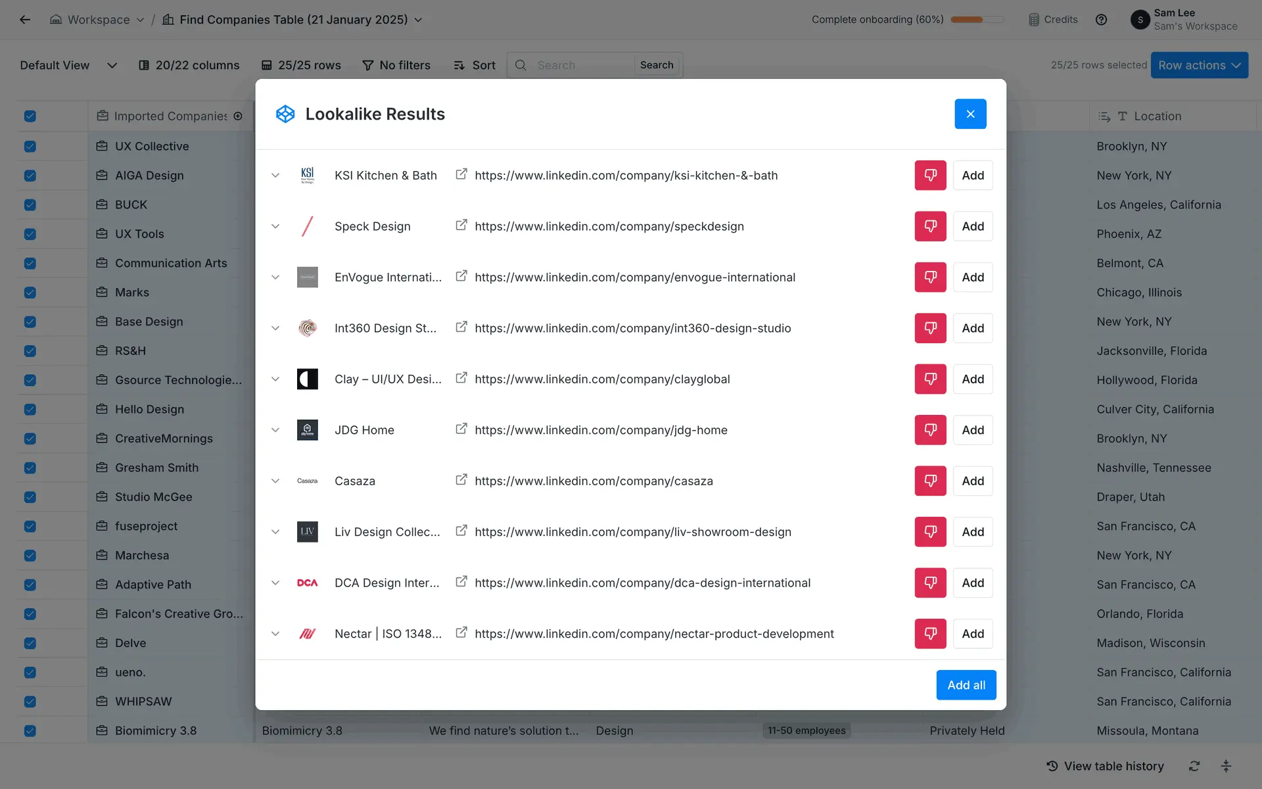Viewport: 1262px width, 789px height.
Task: Uncheck the UX Collective row checkbox
Action: click(x=30, y=146)
